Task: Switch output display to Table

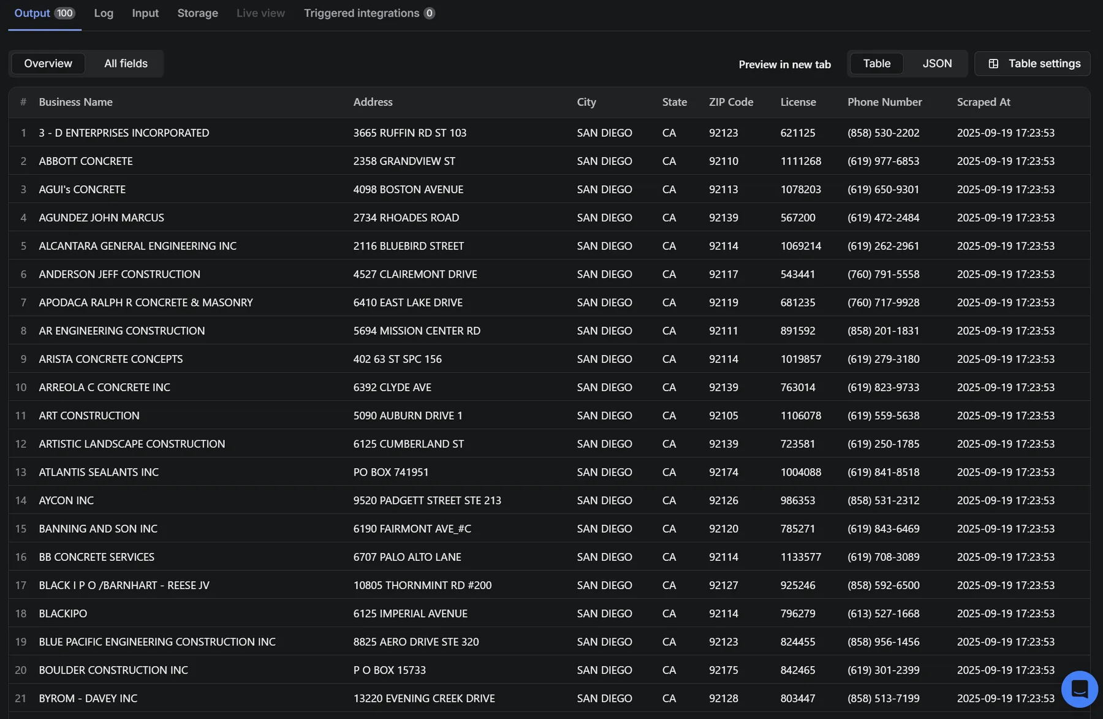Action: click(x=876, y=64)
